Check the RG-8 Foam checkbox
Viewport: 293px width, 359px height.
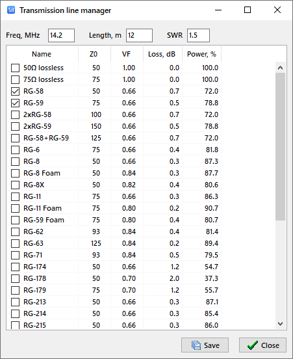click(16, 173)
